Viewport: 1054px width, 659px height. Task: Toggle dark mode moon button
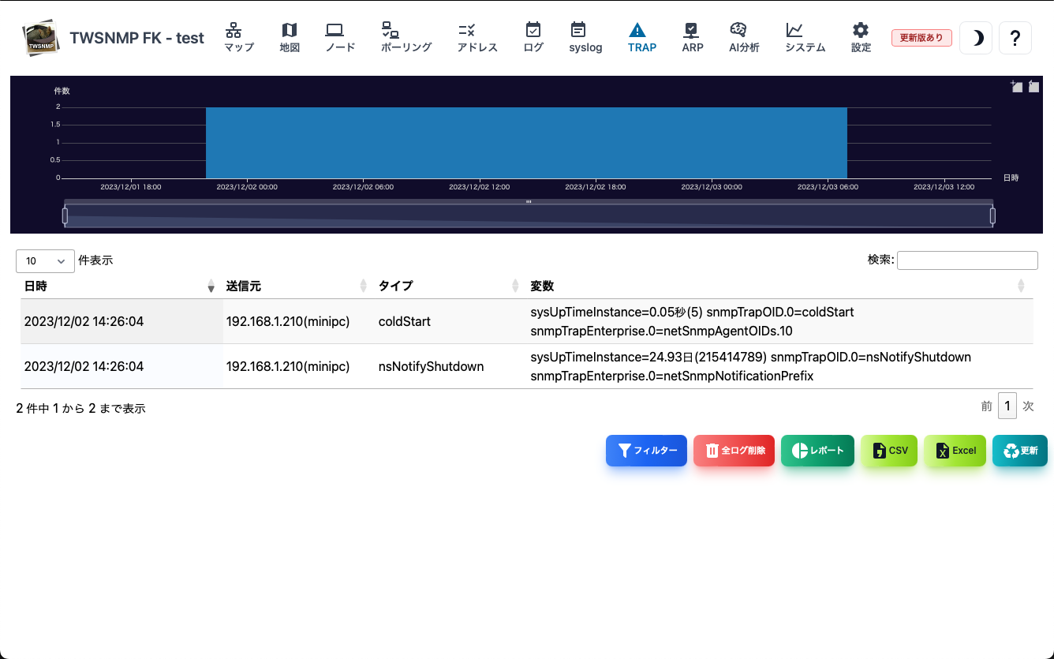pos(976,38)
